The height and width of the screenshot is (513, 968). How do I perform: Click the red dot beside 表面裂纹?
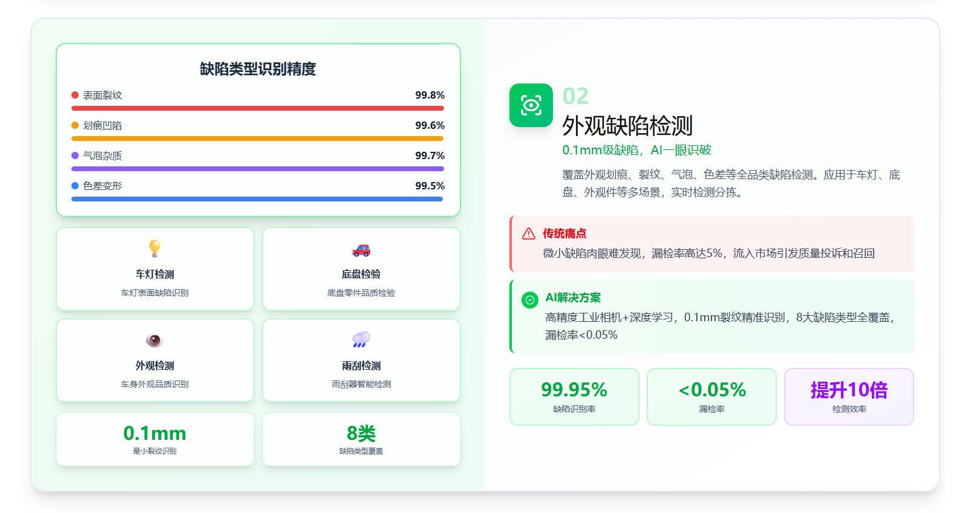tap(75, 95)
